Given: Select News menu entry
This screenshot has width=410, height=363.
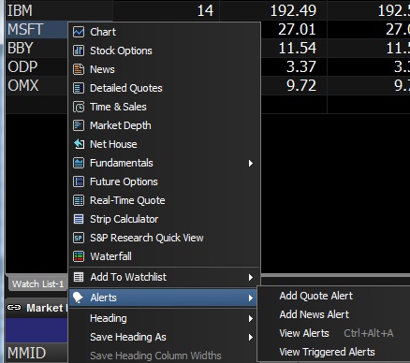Looking at the screenshot, I should [165, 69].
